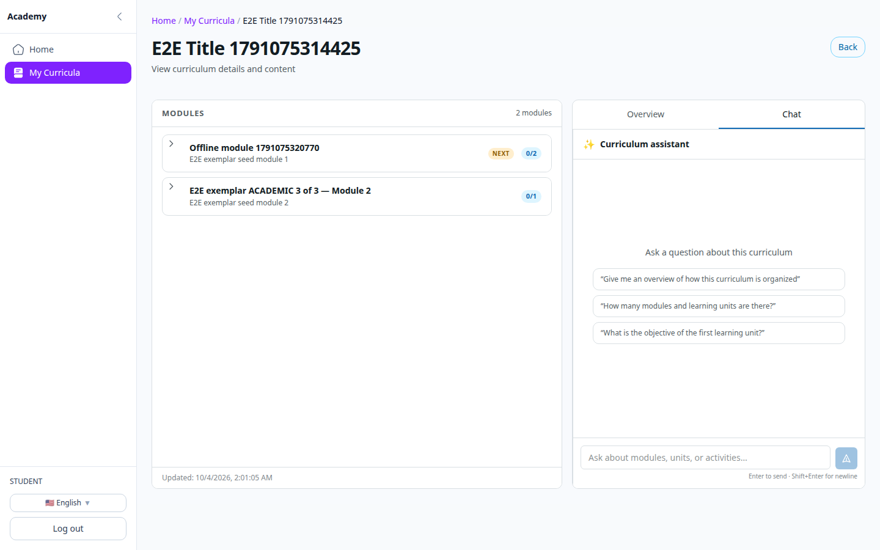The image size is (880, 550).
Task: Open Home in the sidebar
Action: [68, 50]
